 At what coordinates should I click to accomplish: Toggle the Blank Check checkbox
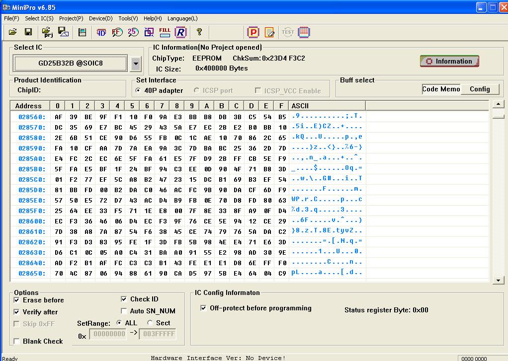coord(16,341)
